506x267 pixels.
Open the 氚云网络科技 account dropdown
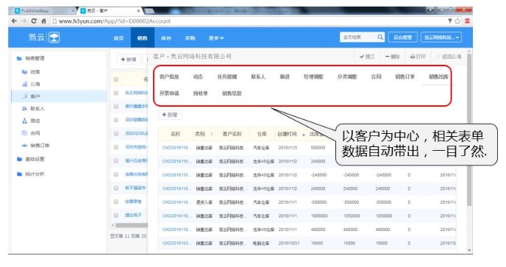pyautogui.click(x=441, y=38)
